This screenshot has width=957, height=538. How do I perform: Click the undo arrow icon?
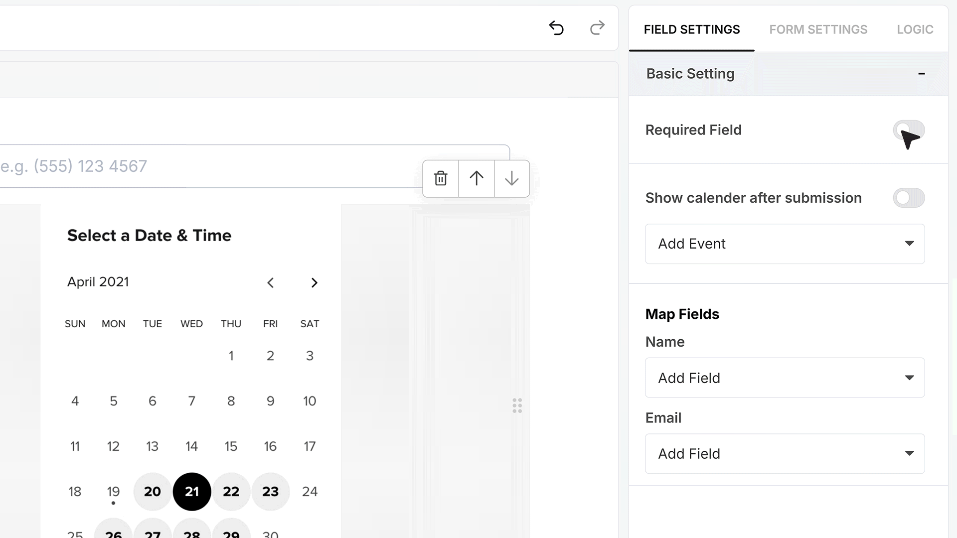tap(556, 28)
